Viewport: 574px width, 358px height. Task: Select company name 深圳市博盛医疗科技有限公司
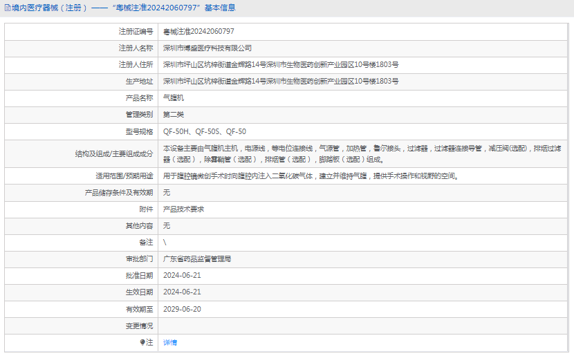pyautogui.click(x=207, y=48)
